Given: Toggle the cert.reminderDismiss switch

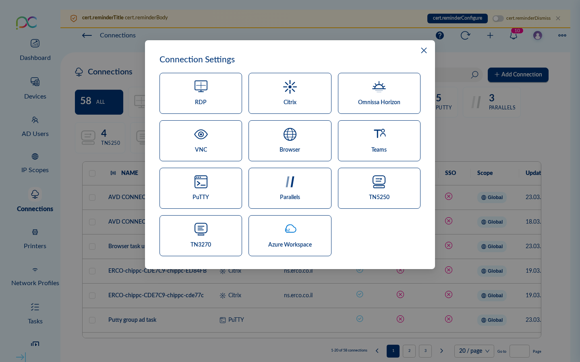Looking at the screenshot, I should pyautogui.click(x=498, y=19).
